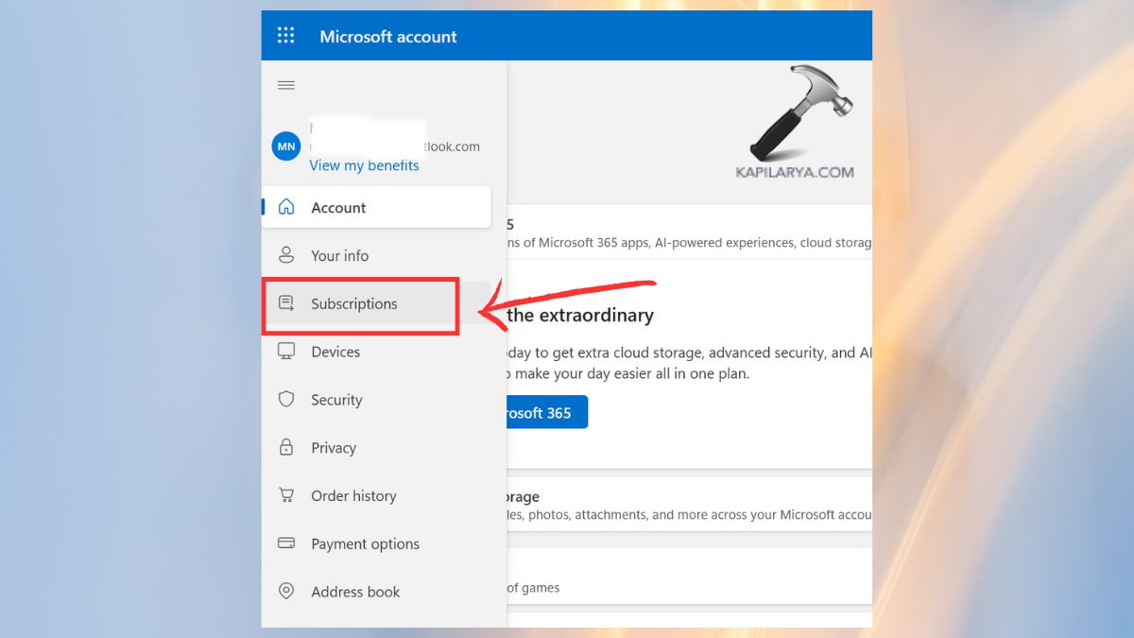Open the Security settings page

[x=335, y=399]
